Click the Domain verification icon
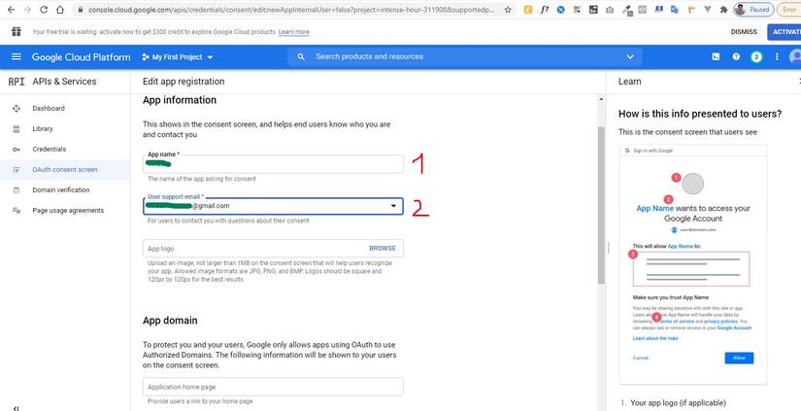Viewport: 801px width, 411px height. [x=16, y=190]
